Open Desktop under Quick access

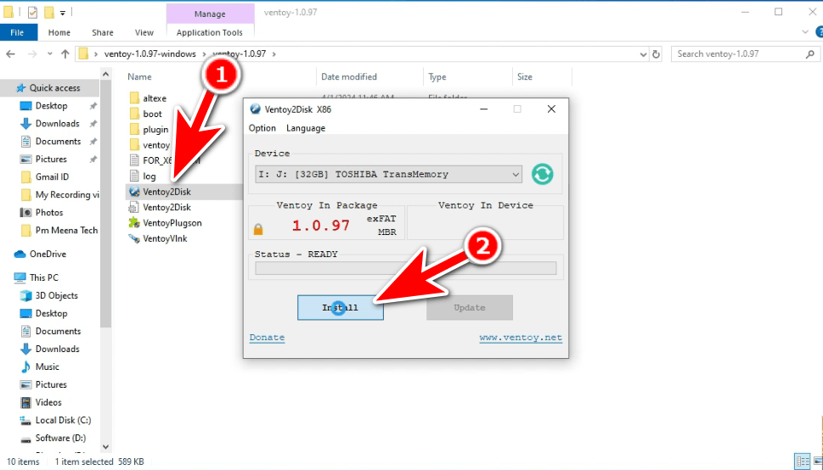[51, 105]
